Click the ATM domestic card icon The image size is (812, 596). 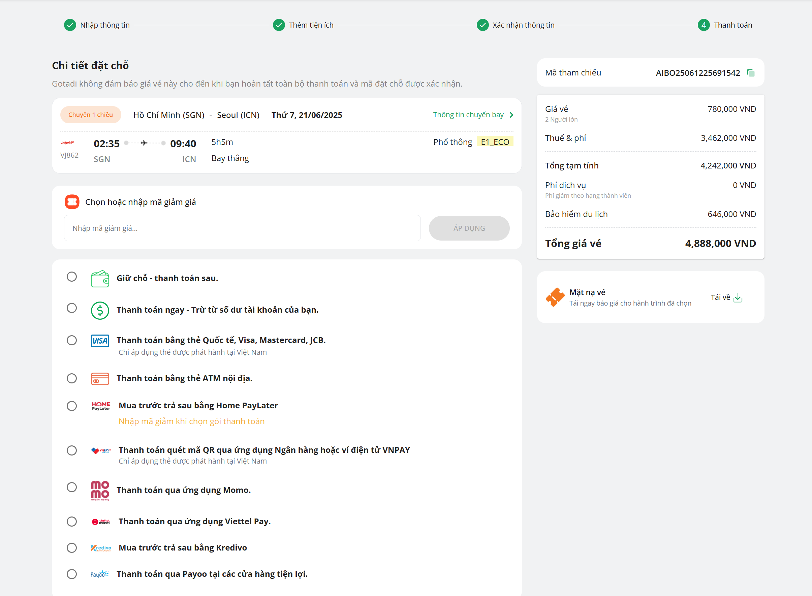100,378
